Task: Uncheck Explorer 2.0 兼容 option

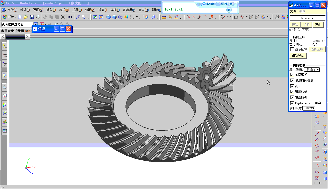Action: point(292,103)
